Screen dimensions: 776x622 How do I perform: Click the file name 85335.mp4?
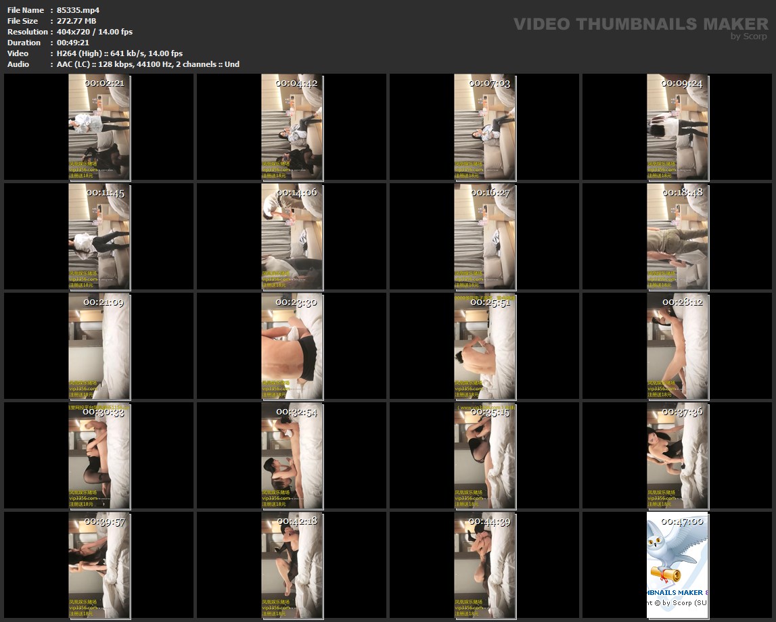(78, 10)
